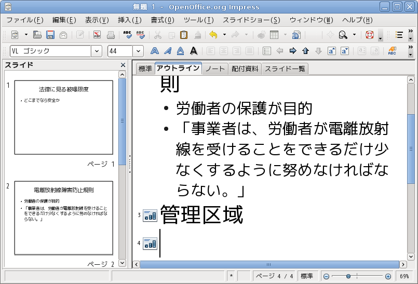This screenshot has height=284, width=418.
Task: Click the New document icon
Action: [x=15, y=35]
